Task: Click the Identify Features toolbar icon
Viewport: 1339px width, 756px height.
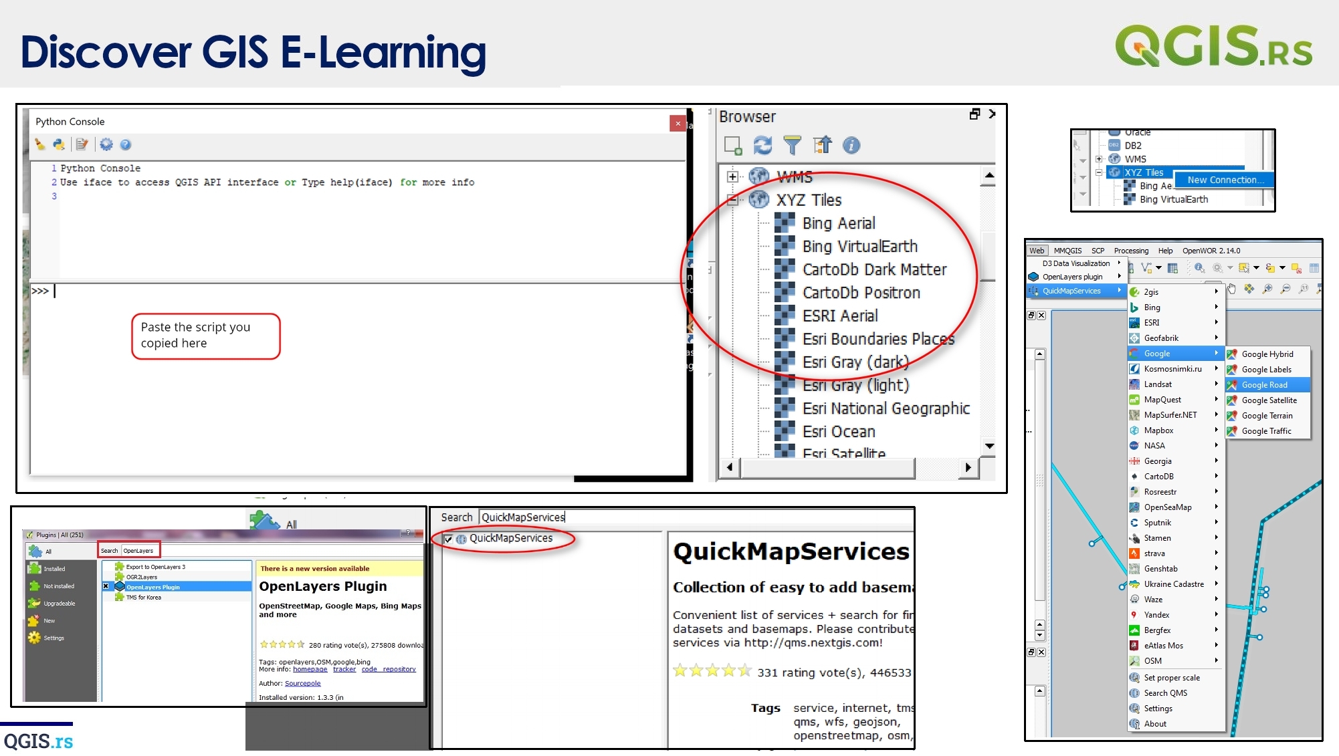Action: [1199, 268]
